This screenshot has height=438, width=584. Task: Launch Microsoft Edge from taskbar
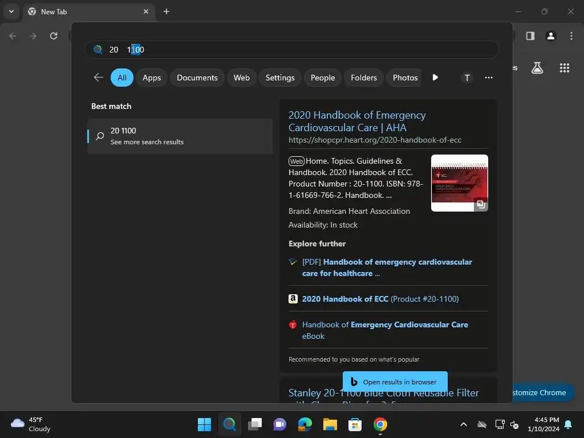click(305, 424)
